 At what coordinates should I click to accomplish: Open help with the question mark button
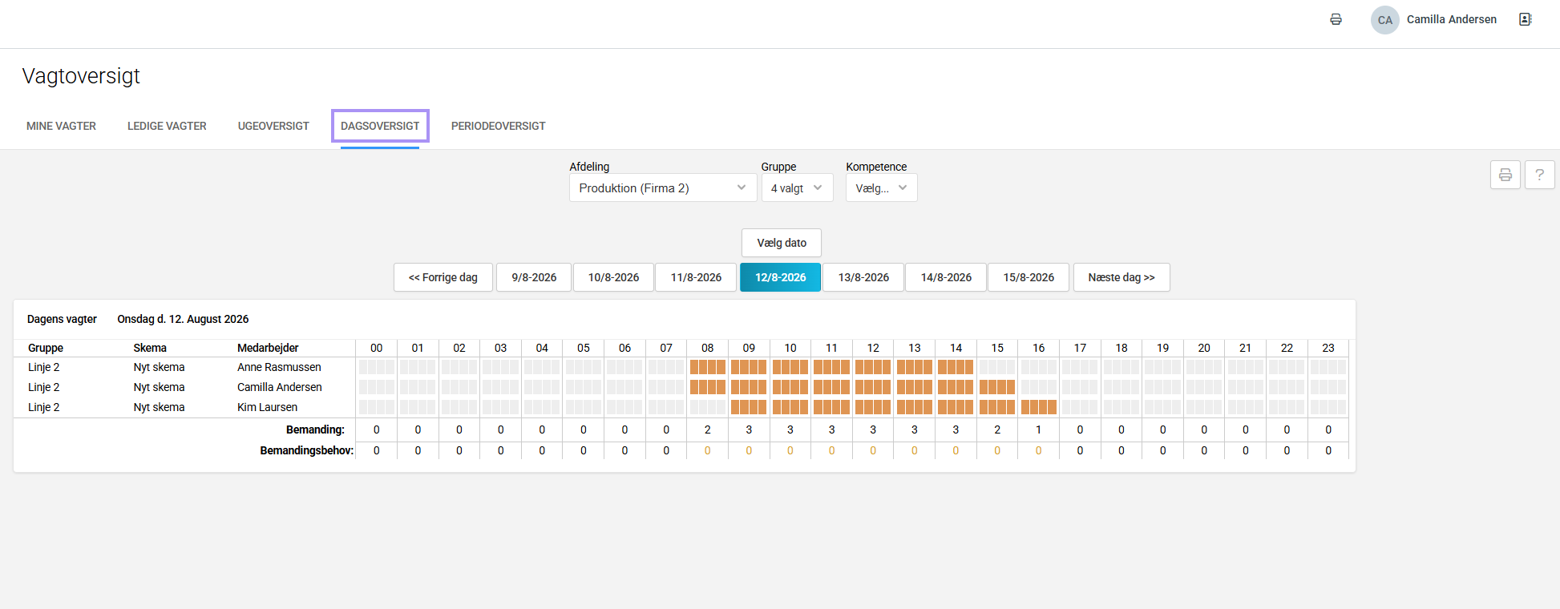pos(1540,175)
